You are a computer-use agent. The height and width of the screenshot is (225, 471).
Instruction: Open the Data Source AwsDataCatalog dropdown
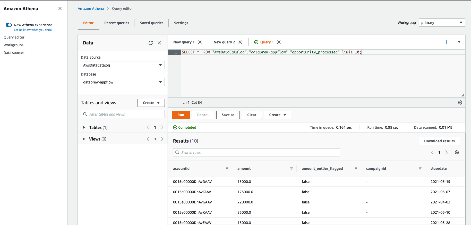click(x=123, y=65)
